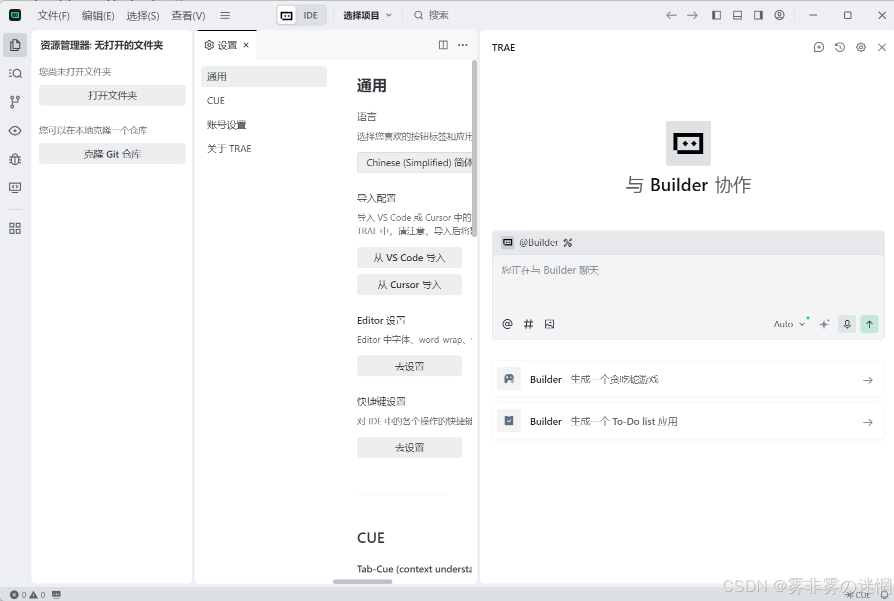The width and height of the screenshot is (894, 601).
Task: Click the 克隆 Git 仓库 button
Action: pyautogui.click(x=112, y=154)
